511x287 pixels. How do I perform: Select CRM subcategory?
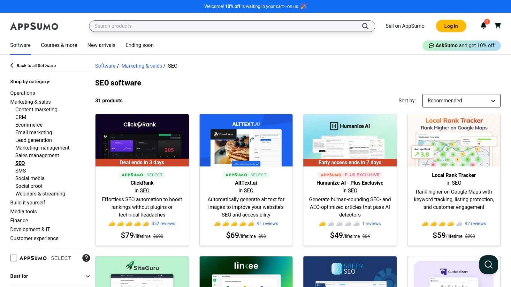[x=21, y=117]
